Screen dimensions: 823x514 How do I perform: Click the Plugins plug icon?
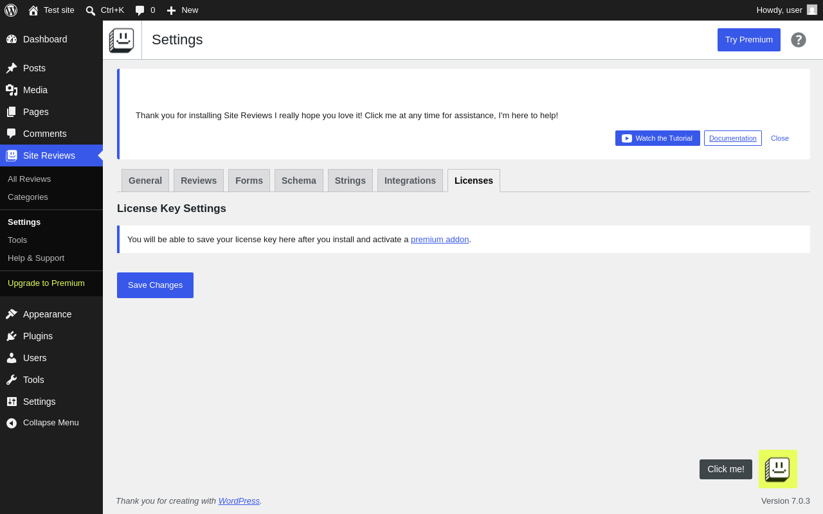pos(12,336)
